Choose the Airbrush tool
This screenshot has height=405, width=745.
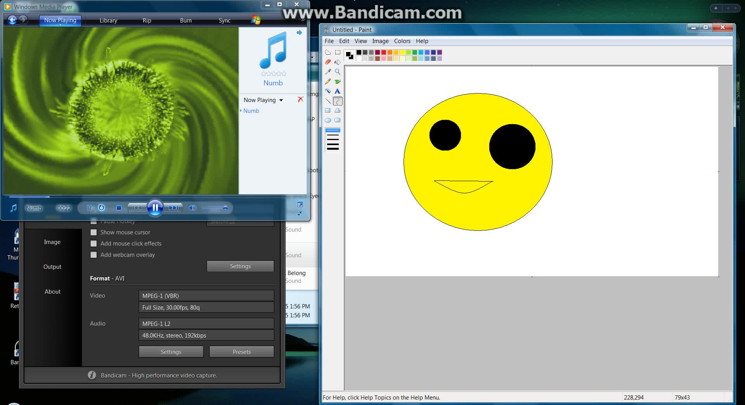click(328, 91)
